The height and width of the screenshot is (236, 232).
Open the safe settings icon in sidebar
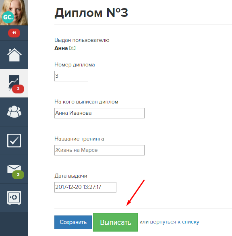(x=14, y=198)
